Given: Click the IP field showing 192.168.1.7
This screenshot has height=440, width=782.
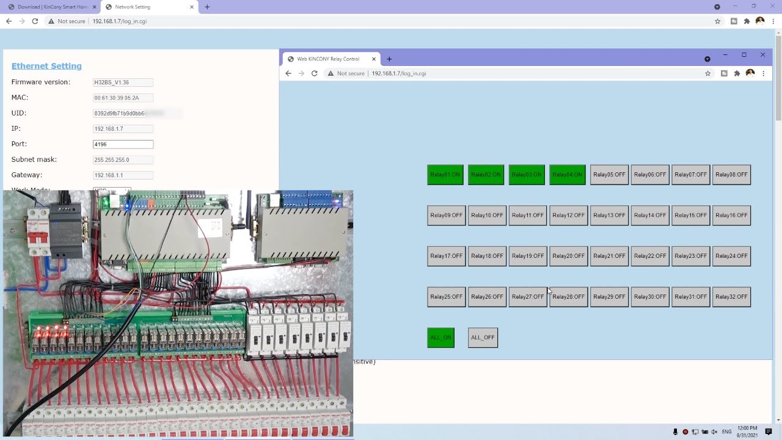Looking at the screenshot, I should (123, 129).
